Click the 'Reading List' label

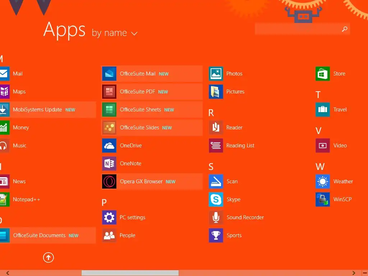pyautogui.click(x=240, y=146)
